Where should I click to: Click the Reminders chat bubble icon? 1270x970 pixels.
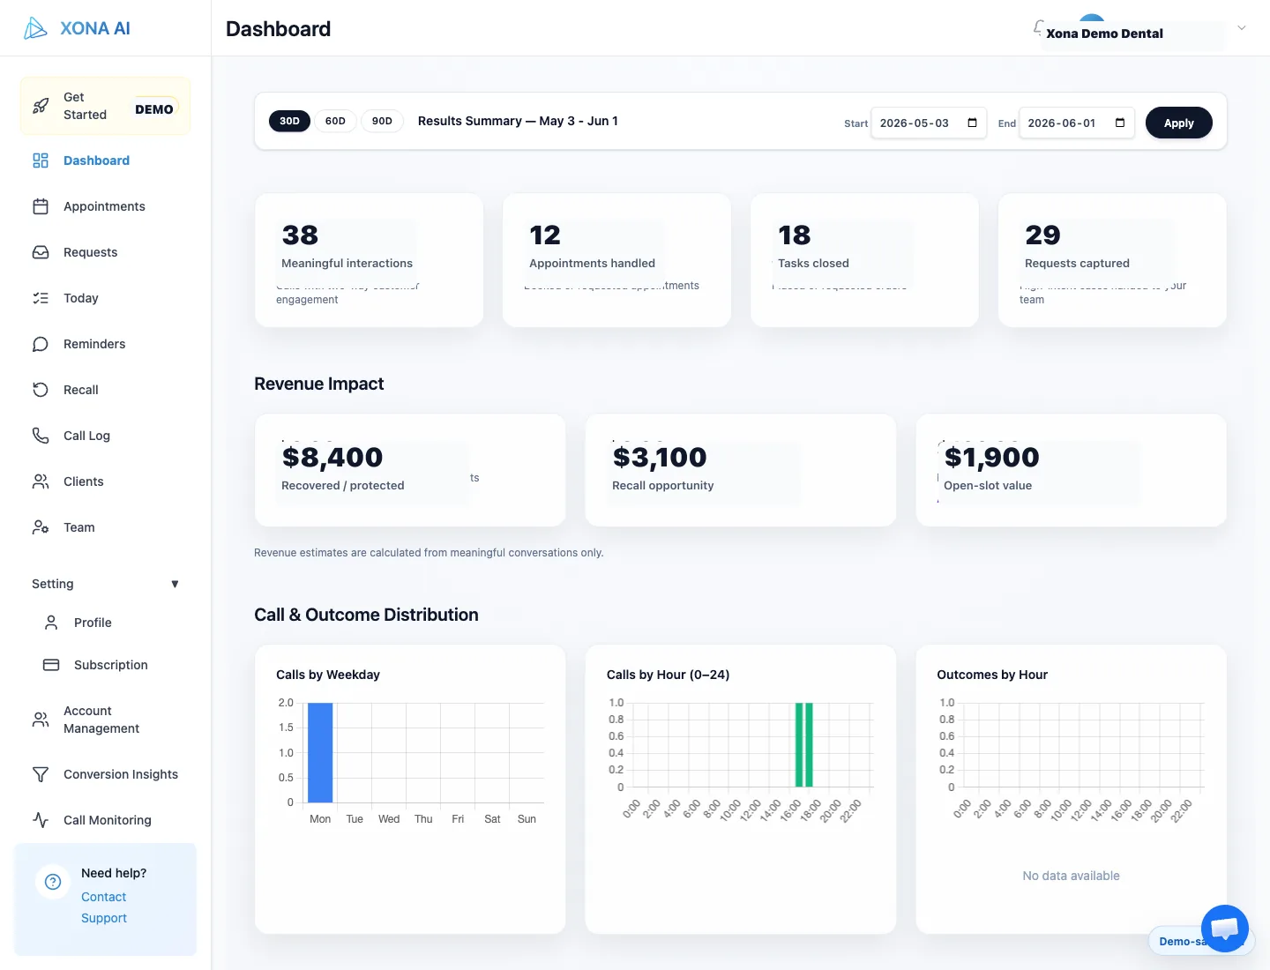[41, 344]
